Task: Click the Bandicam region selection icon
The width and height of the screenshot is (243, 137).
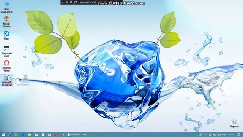Action: (76, 2)
